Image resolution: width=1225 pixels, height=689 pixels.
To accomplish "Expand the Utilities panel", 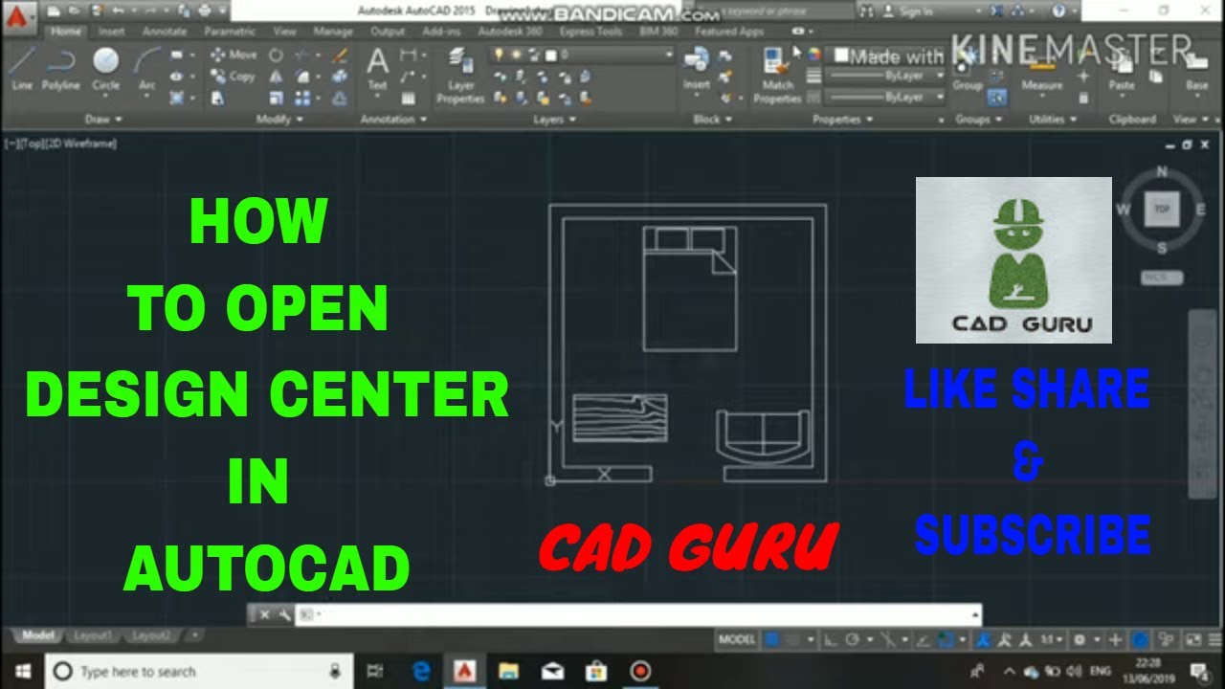I will point(1052,120).
